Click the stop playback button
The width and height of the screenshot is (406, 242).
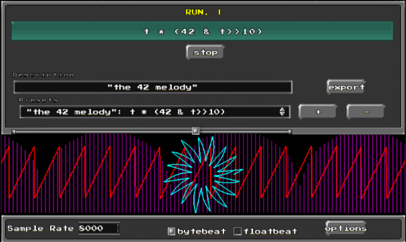pyautogui.click(x=205, y=51)
